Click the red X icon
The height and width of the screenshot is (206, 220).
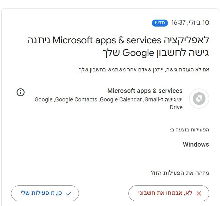(x=199, y=193)
